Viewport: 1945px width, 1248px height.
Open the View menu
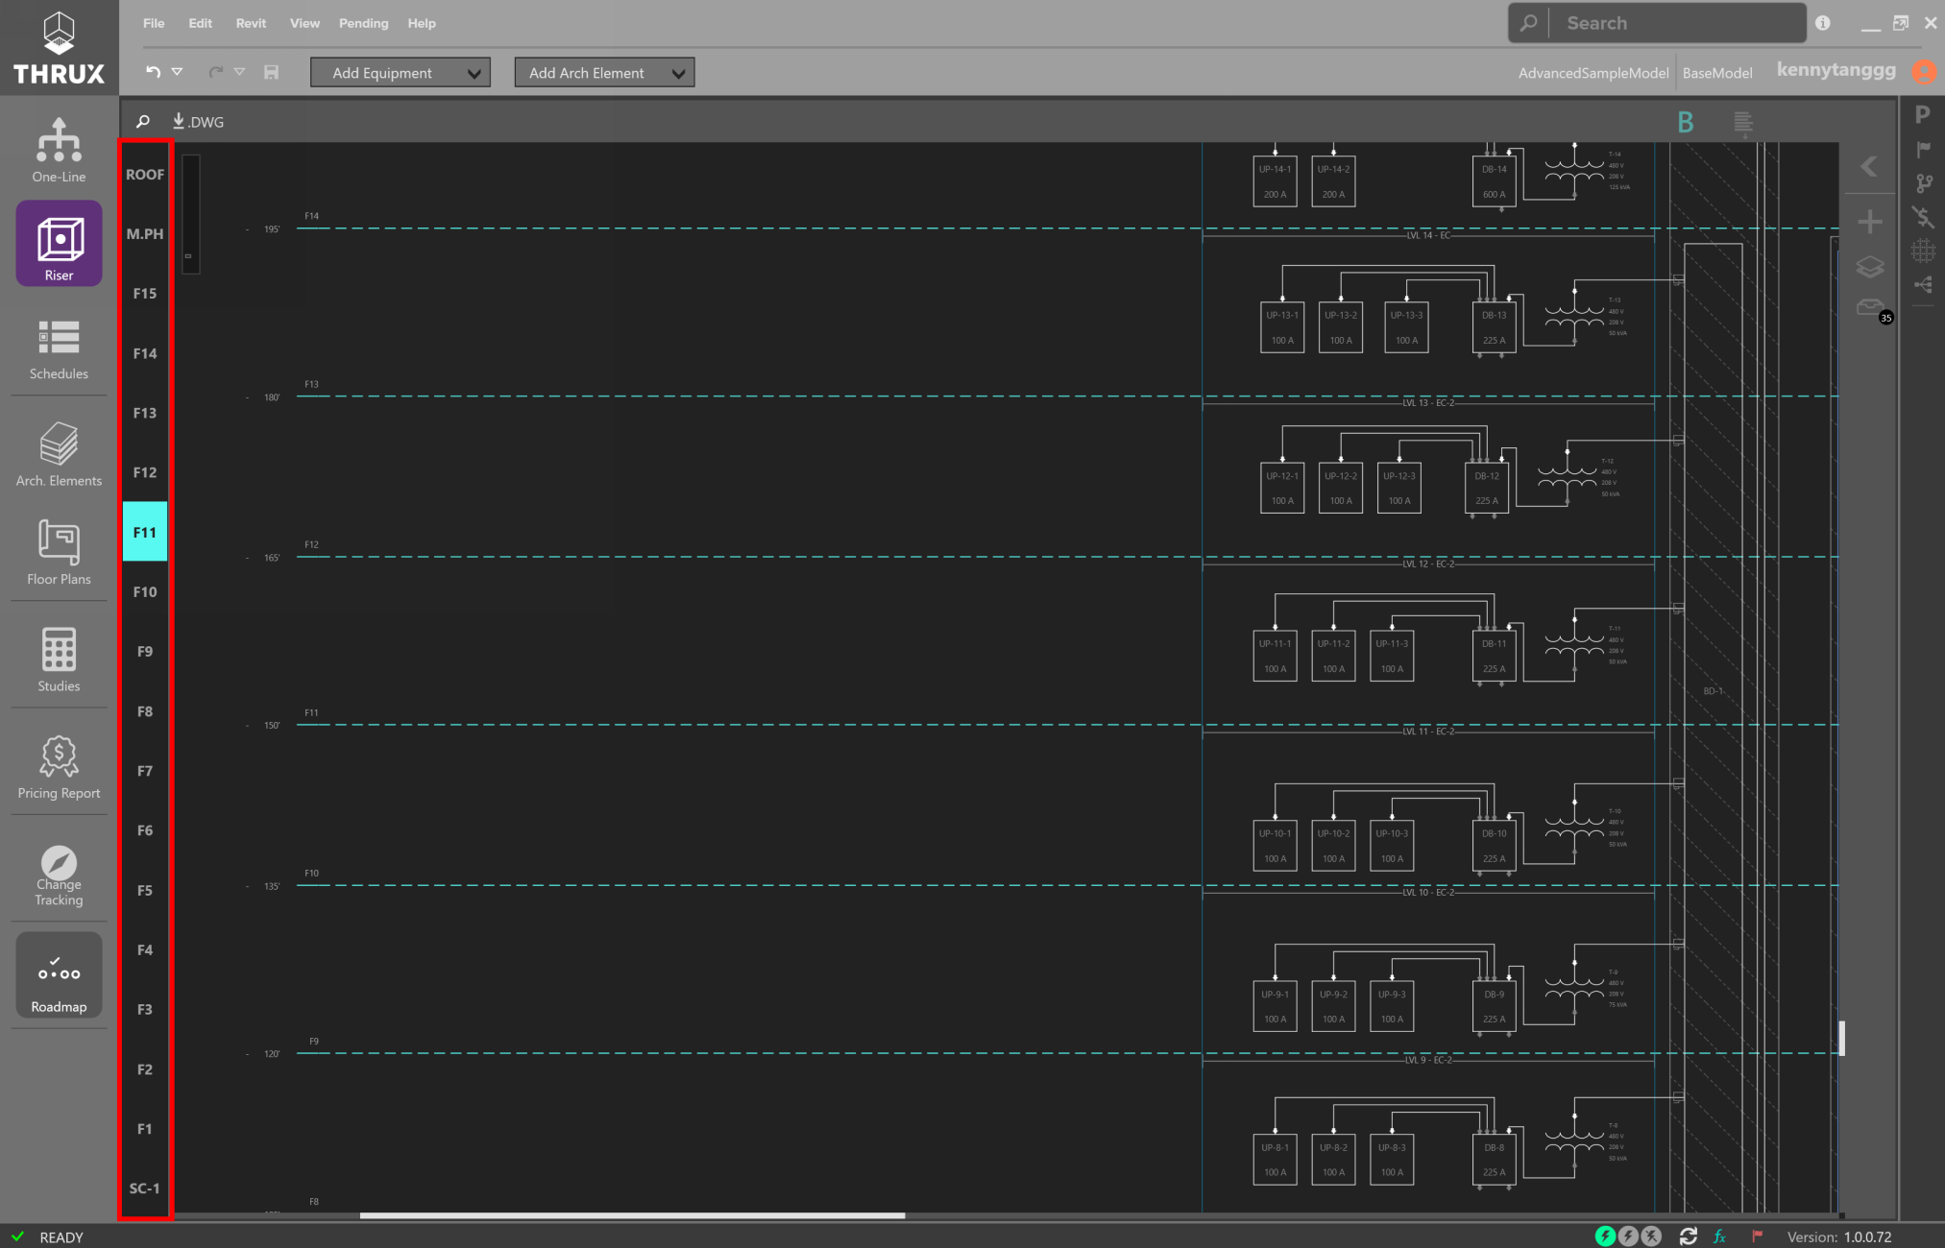304,23
